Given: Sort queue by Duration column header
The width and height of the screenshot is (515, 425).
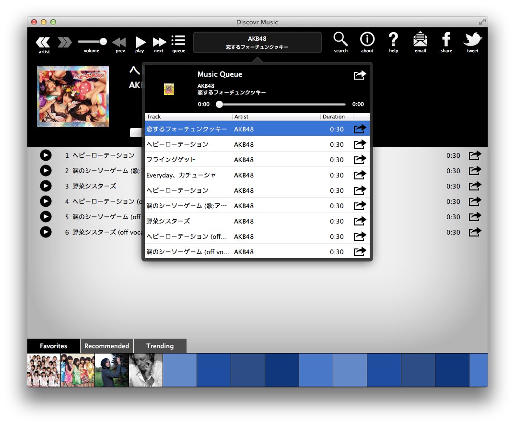Looking at the screenshot, I should [337, 117].
